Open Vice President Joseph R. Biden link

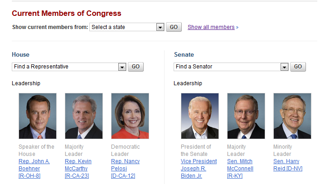tap(199, 169)
